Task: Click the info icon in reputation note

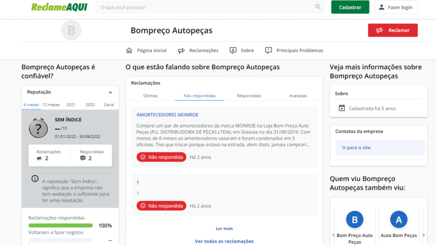Action: pyautogui.click(x=35, y=179)
